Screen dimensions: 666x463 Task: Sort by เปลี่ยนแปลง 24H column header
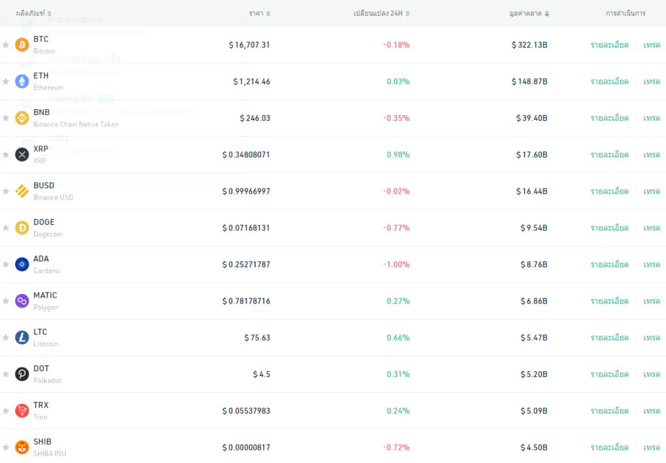381,14
